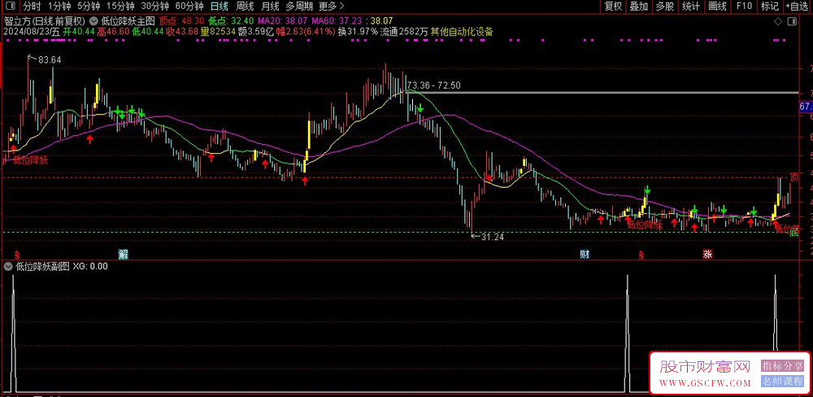
Task: Select the 30分钟 period tab
Action: (x=154, y=7)
